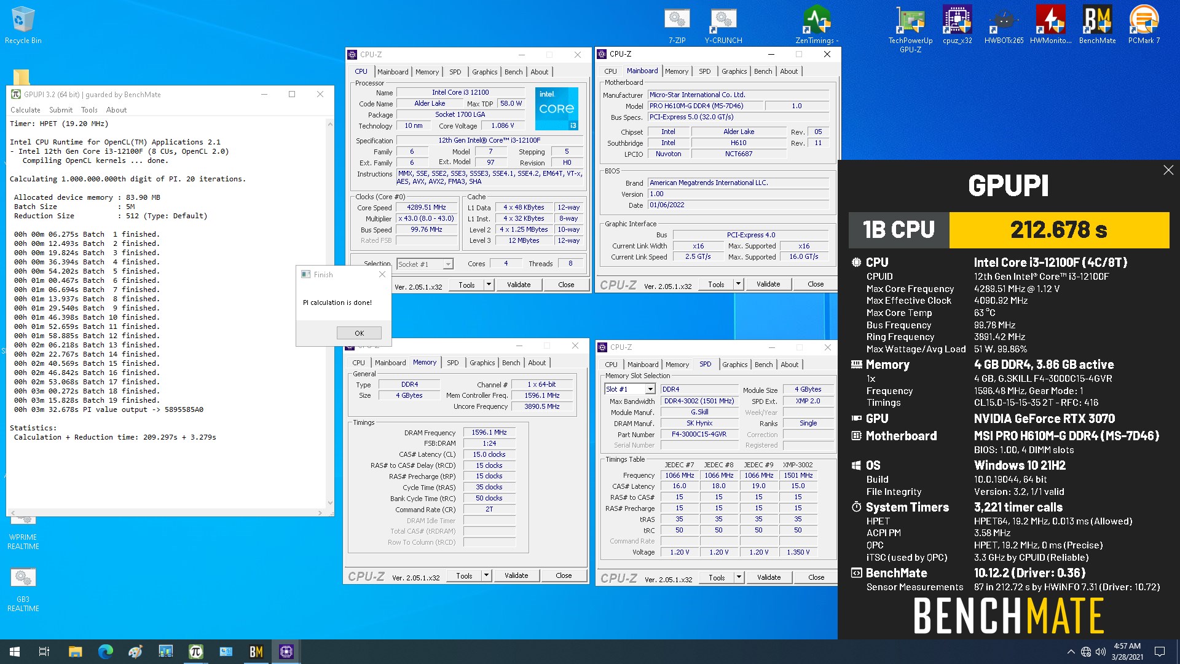
Task: Open Y-CRUNCHER desktop shortcut
Action: 723,25
